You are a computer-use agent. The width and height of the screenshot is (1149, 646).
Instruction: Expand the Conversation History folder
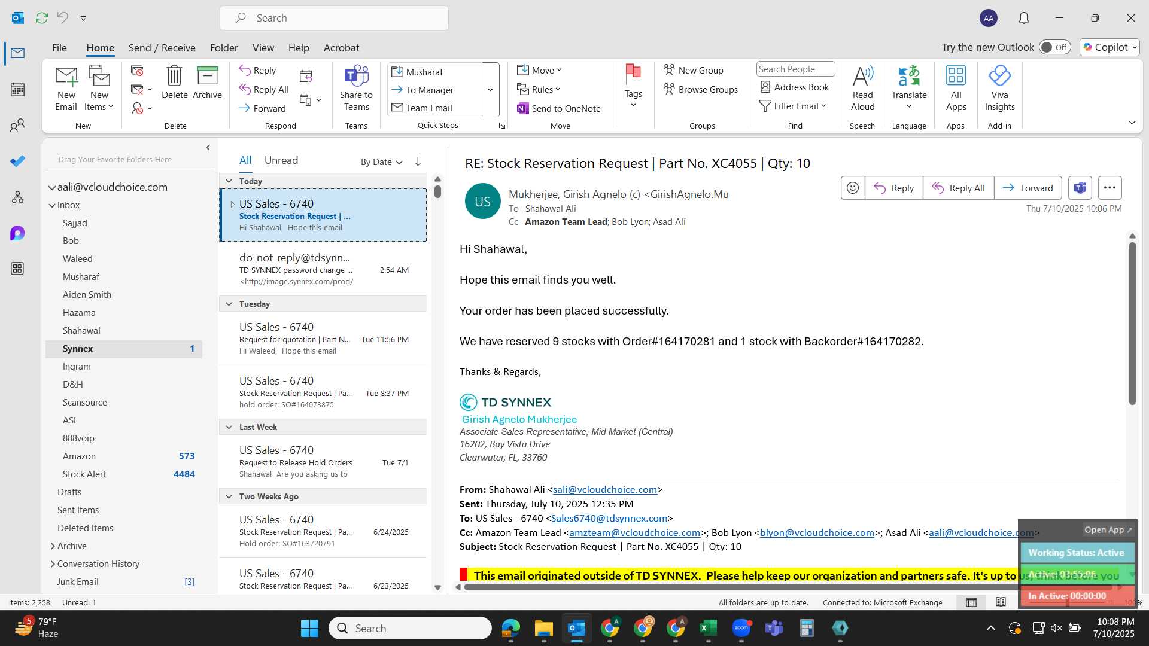click(x=53, y=564)
